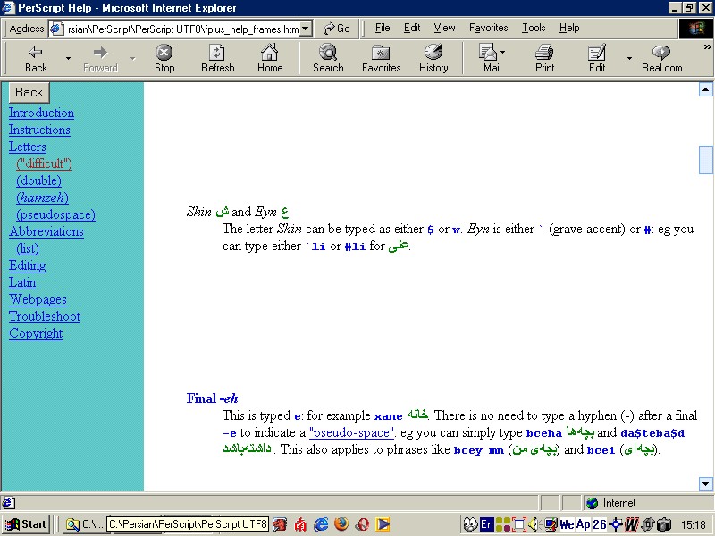This screenshot has width=715, height=536.
Task: Show the browsing History panel
Action: 433,58
